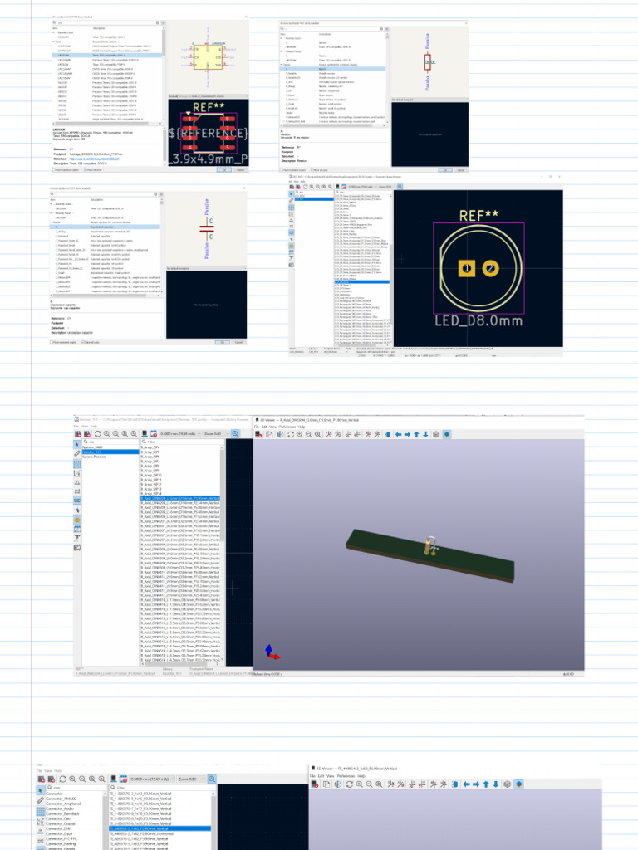
Task: Open the File menu in the resistor 3D Viewer
Action: (258, 427)
